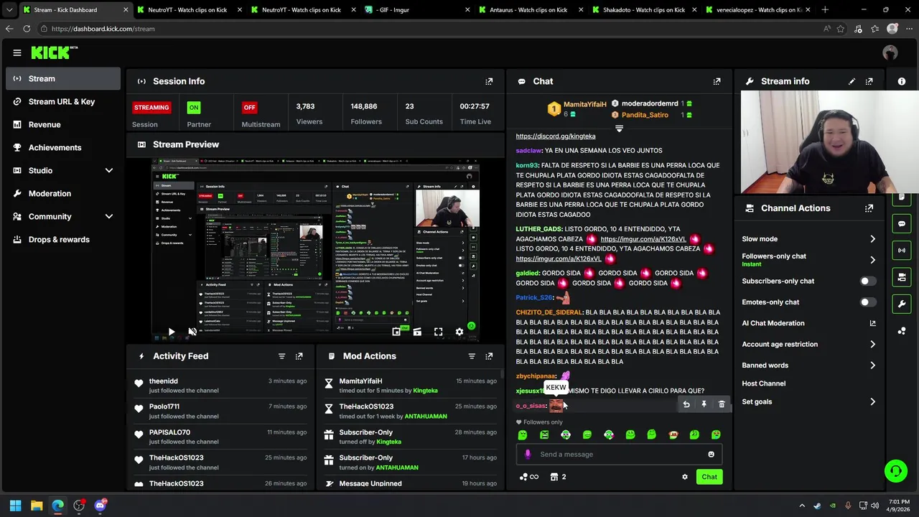Open Moderation page in sidebar

pos(63,193)
